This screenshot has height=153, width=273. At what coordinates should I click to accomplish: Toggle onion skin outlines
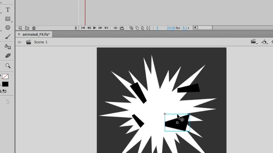click(x=137, y=28)
